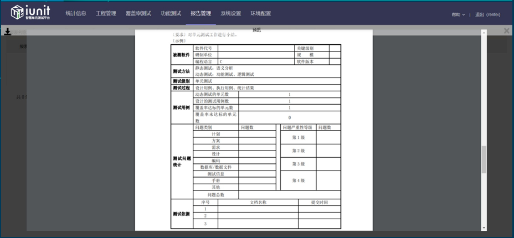Switch to 功能测试 section
Screen dimensions: 514x238
coord(171,13)
